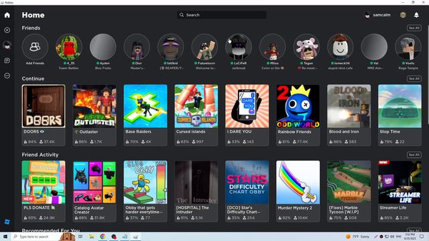429x241 pixels.
Task: Open friend Futureluvvr's avatar
Action: click(x=204, y=47)
